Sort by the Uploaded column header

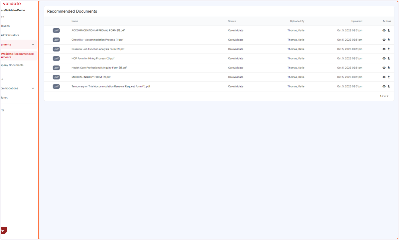(x=357, y=21)
